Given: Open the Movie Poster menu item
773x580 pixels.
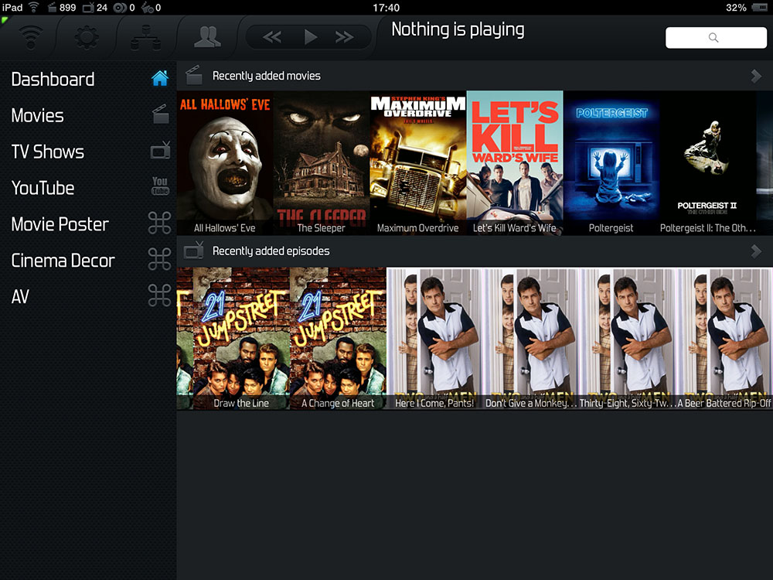Looking at the screenshot, I should 60,224.
